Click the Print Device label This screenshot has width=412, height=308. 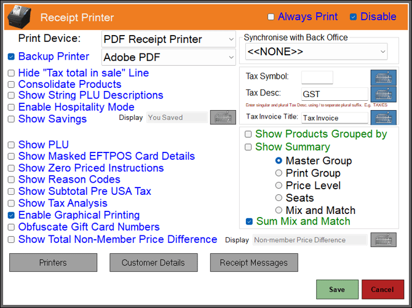click(49, 39)
